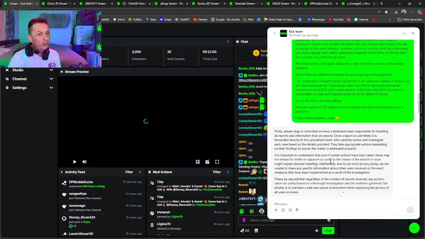The height and width of the screenshot is (239, 425).
Task: Click the 35 Sub Counts stat
Action: tap(176, 55)
